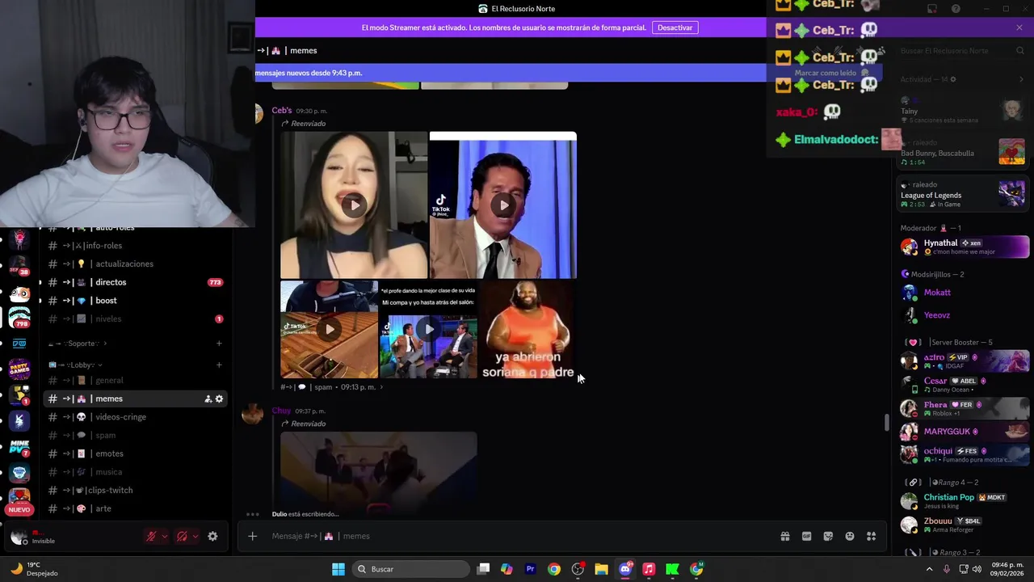Add channel to Soporte category
The image size is (1034, 582).
[219, 344]
